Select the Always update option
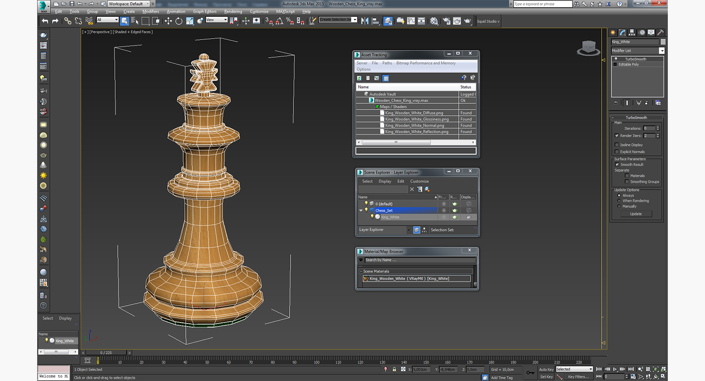 pos(619,195)
